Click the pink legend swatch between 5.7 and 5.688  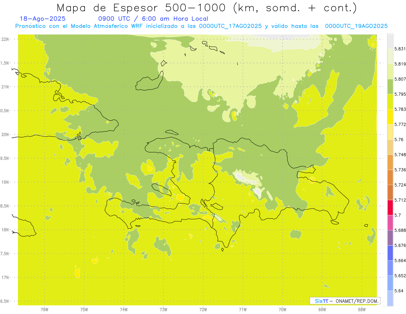tap(390, 223)
